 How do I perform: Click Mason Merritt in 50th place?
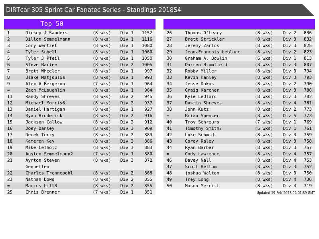[x=202, y=186]
